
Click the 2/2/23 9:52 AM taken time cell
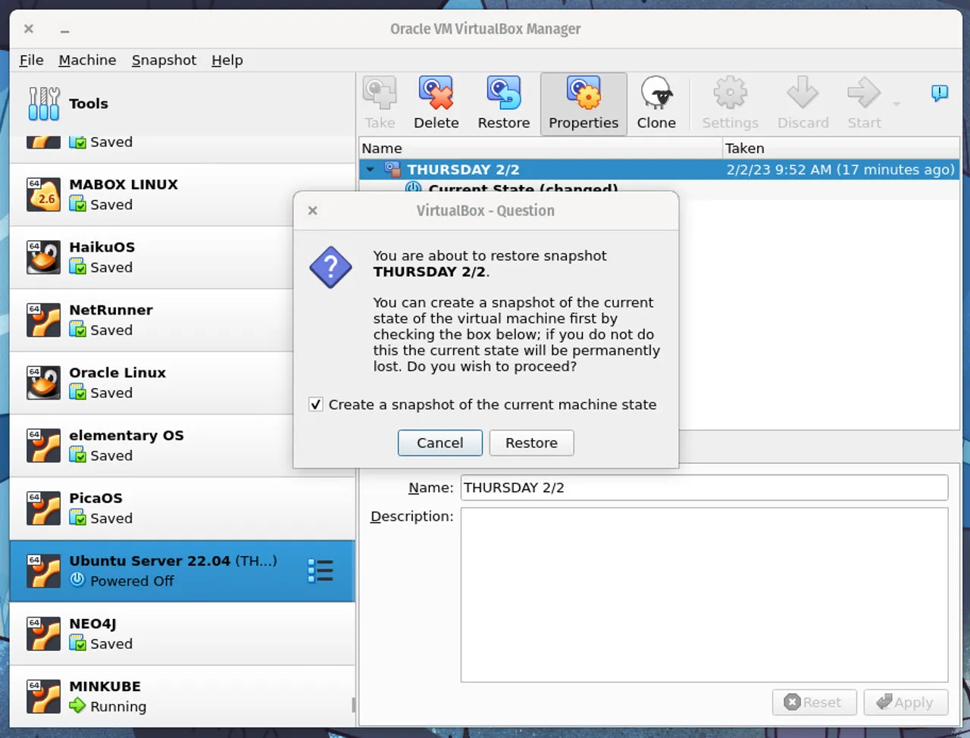tap(840, 170)
